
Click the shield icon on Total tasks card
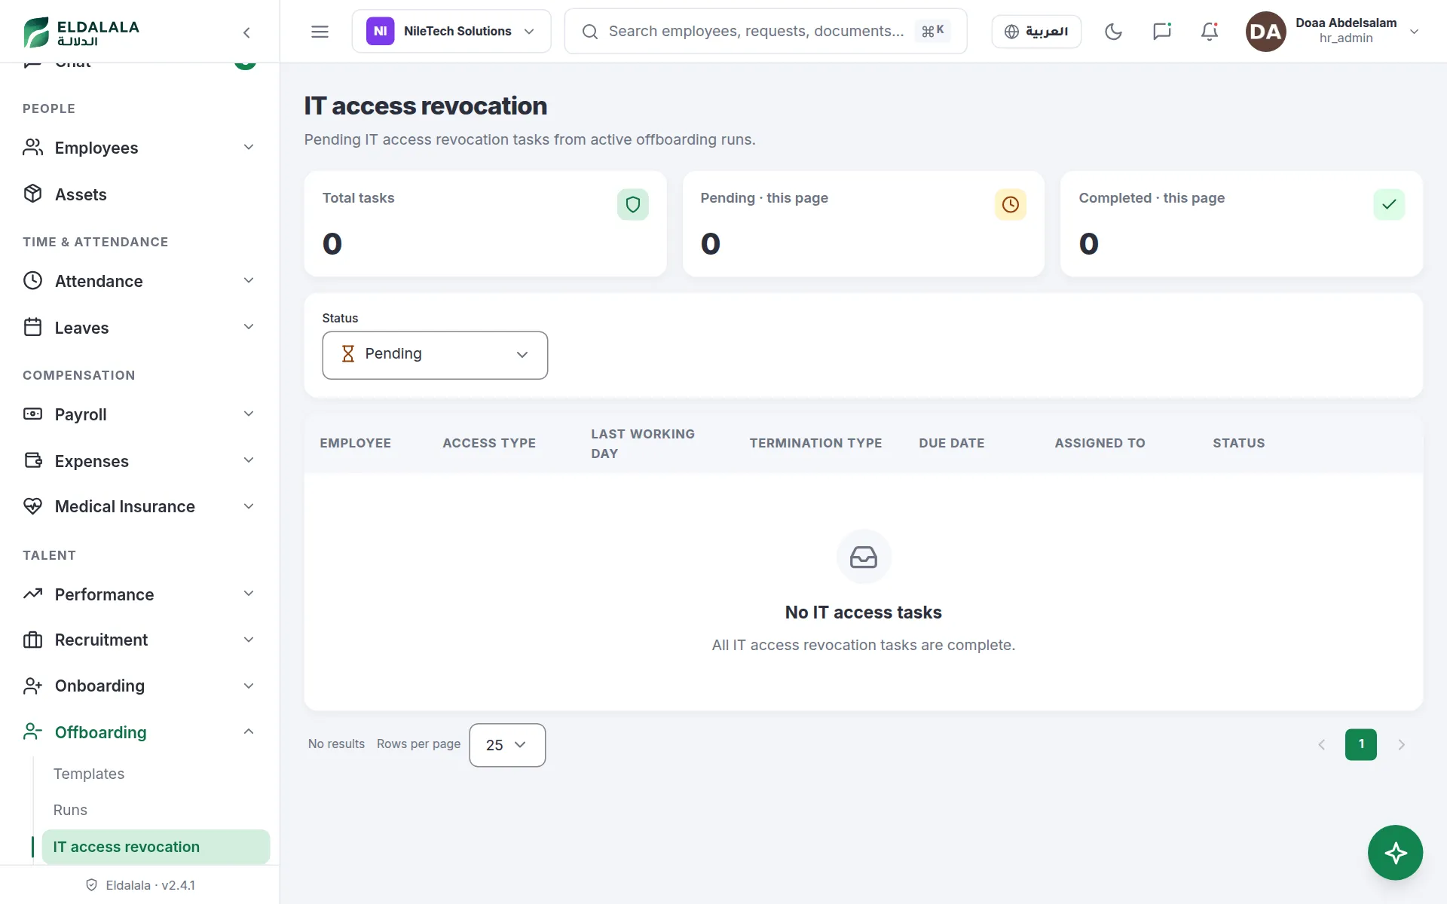(633, 204)
